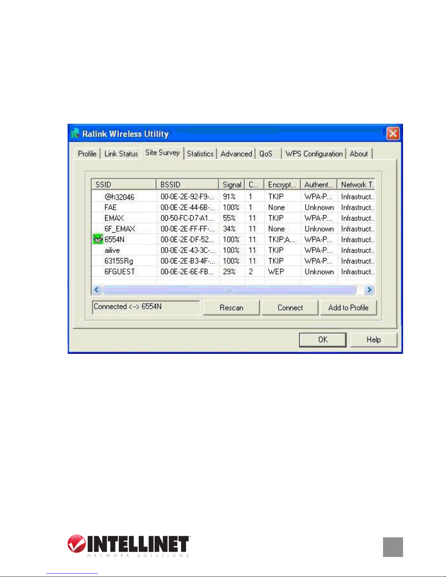This screenshot has width=446, height=577.
Task: Click the scroll right arrow of list
Action: click(x=369, y=290)
